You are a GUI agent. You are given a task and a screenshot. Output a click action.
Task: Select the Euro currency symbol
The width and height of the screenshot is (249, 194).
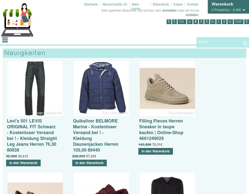point(196,22)
